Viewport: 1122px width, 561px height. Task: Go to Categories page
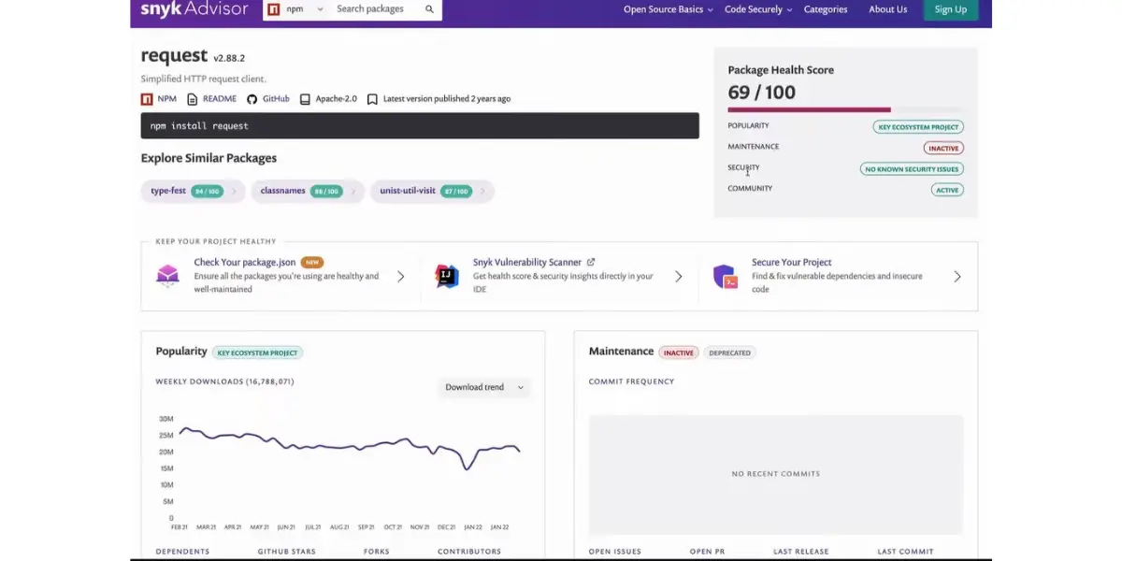pyautogui.click(x=826, y=9)
